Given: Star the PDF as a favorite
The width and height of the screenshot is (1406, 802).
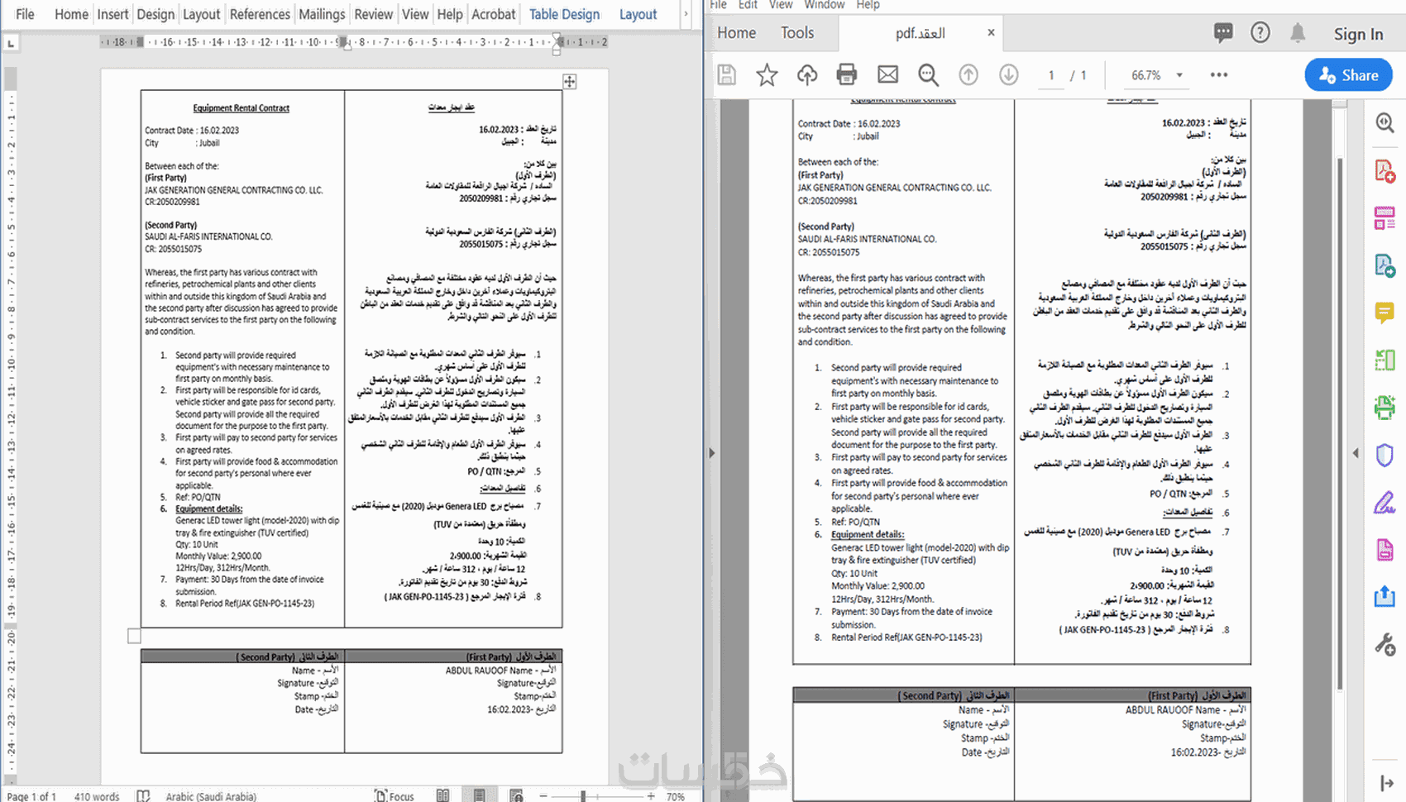Looking at the screenshot, I should click(x=767, y=75).
